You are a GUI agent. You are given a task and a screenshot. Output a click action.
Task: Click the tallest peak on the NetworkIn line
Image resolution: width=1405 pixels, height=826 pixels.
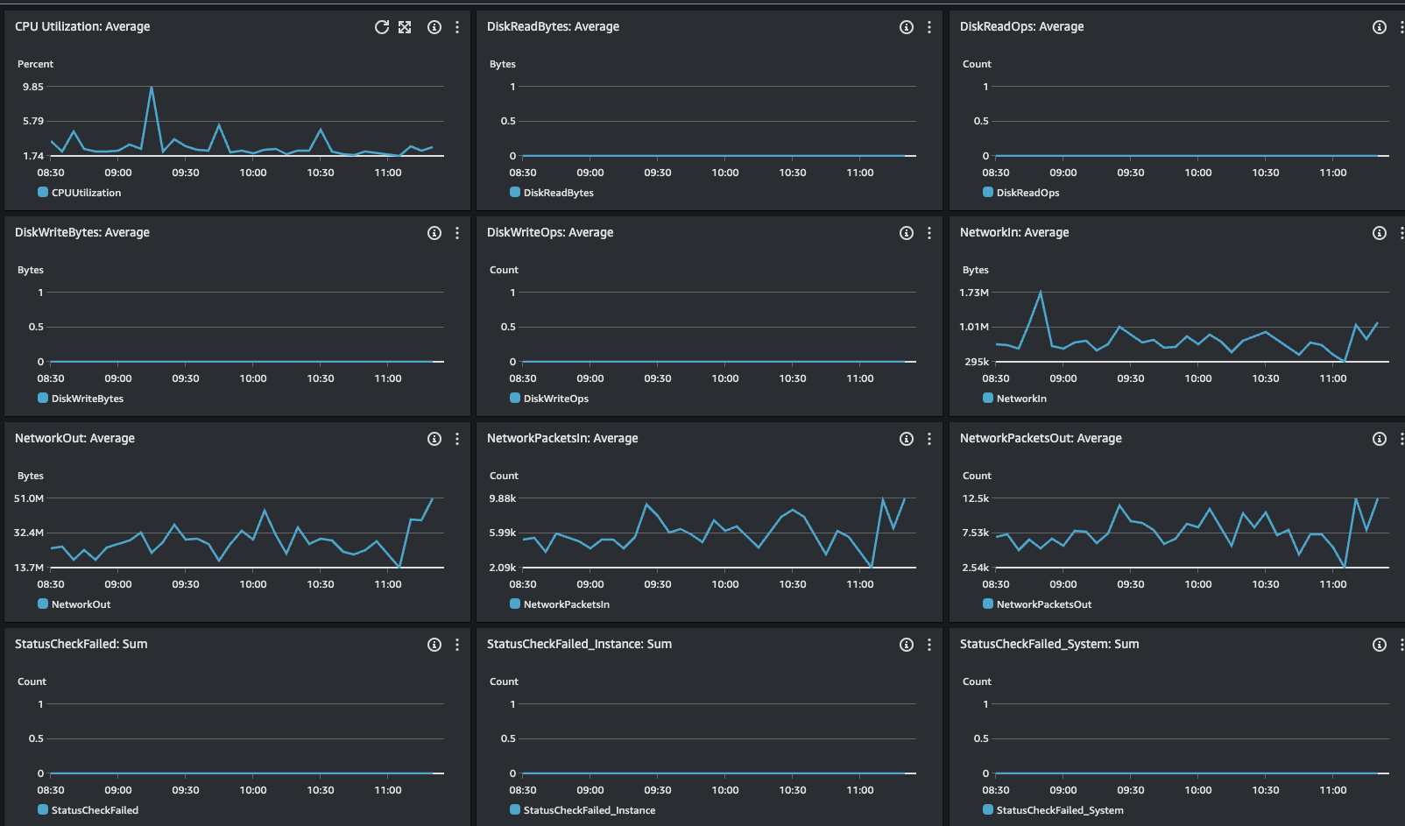coord(1041,293)
